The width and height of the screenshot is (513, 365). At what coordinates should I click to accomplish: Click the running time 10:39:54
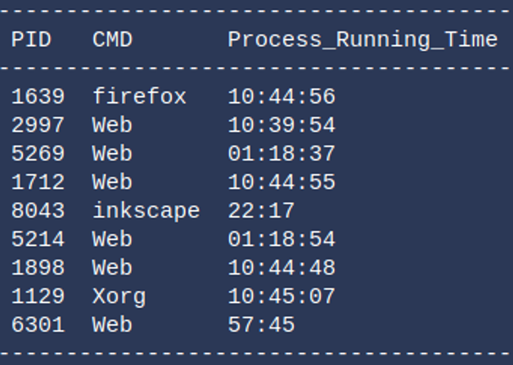click(x=281, y=126)
